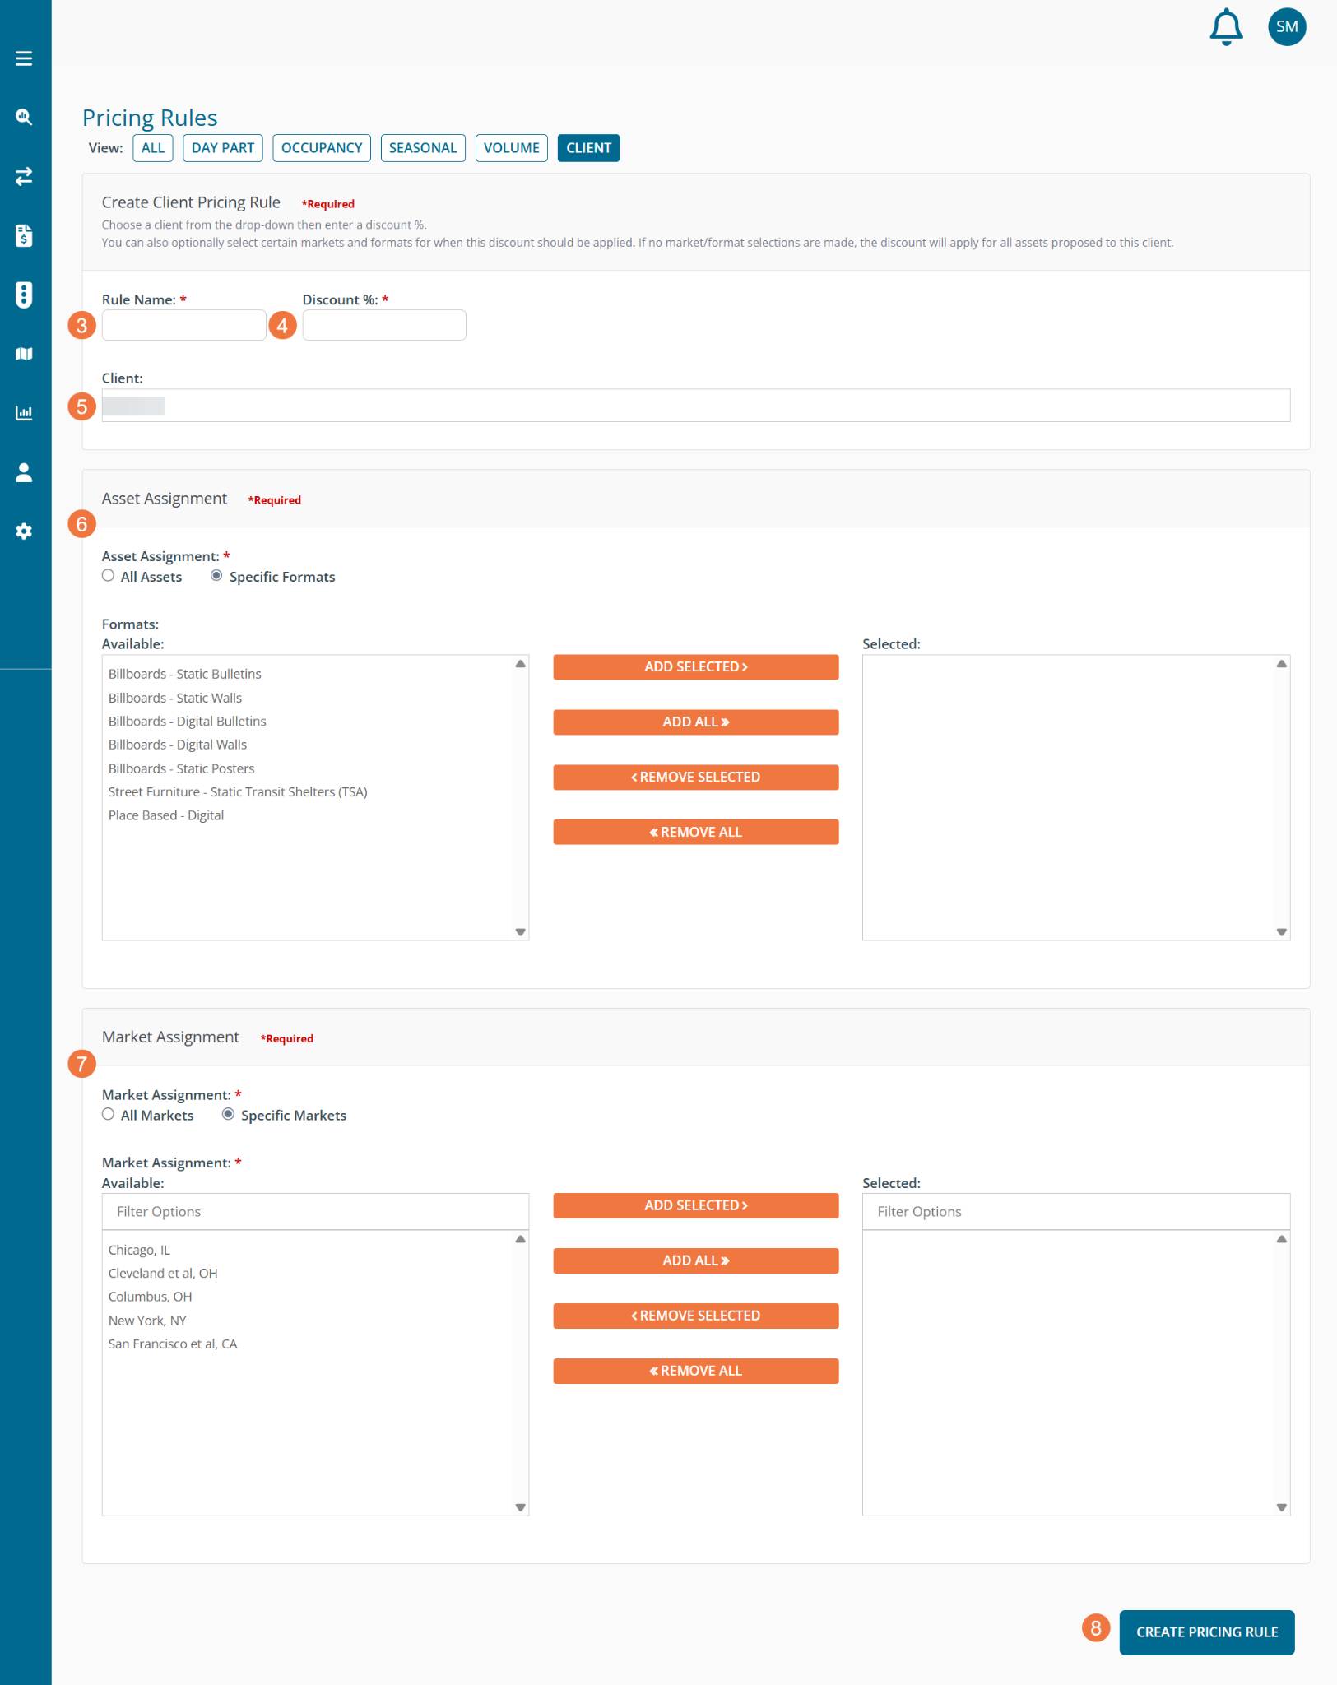Click into the Rule Name field
The width and height of the screenshot is (1337, 1685).
pyautogui.click(x=183, y=325)
